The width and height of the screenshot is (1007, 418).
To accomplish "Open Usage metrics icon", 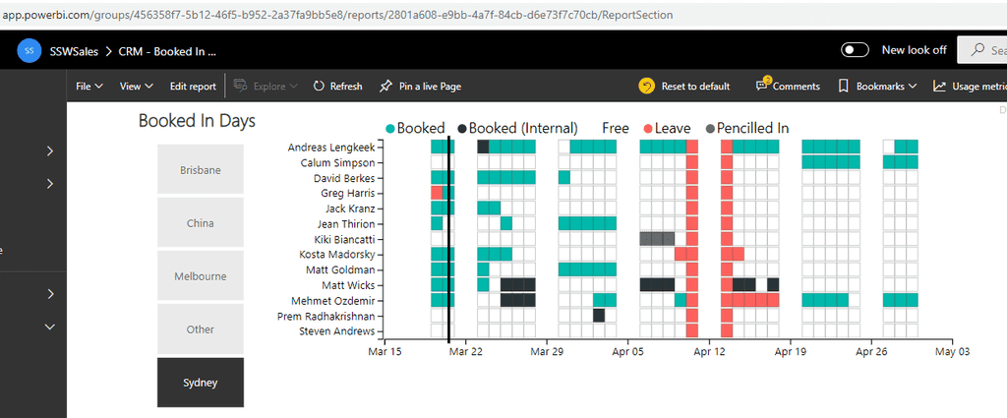I will [939, 87].
